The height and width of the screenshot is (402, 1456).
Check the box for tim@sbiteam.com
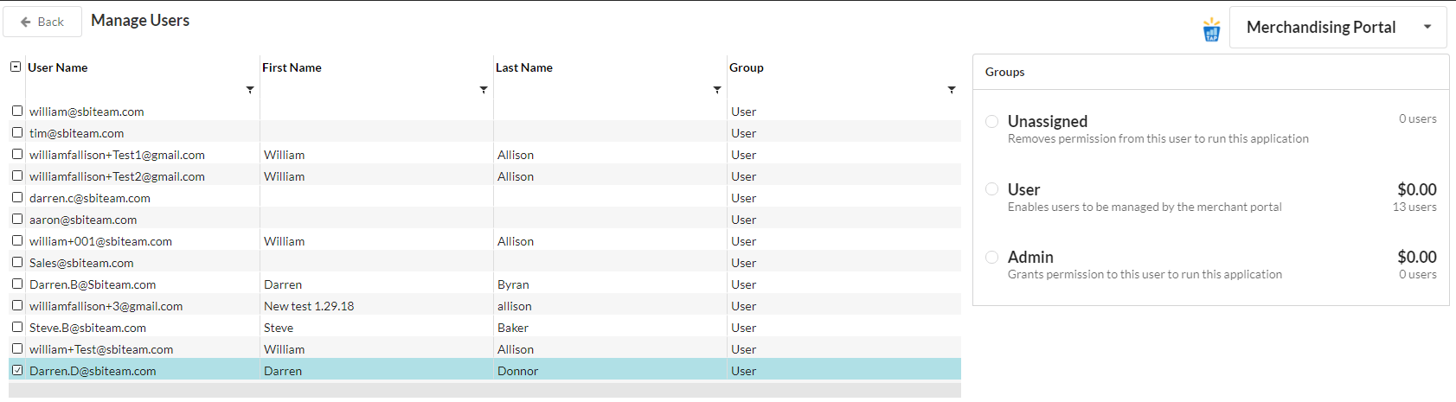click(17, 132)
